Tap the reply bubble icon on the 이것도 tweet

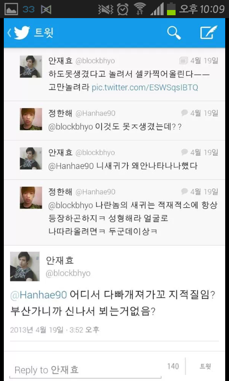[x=185, y=113]
